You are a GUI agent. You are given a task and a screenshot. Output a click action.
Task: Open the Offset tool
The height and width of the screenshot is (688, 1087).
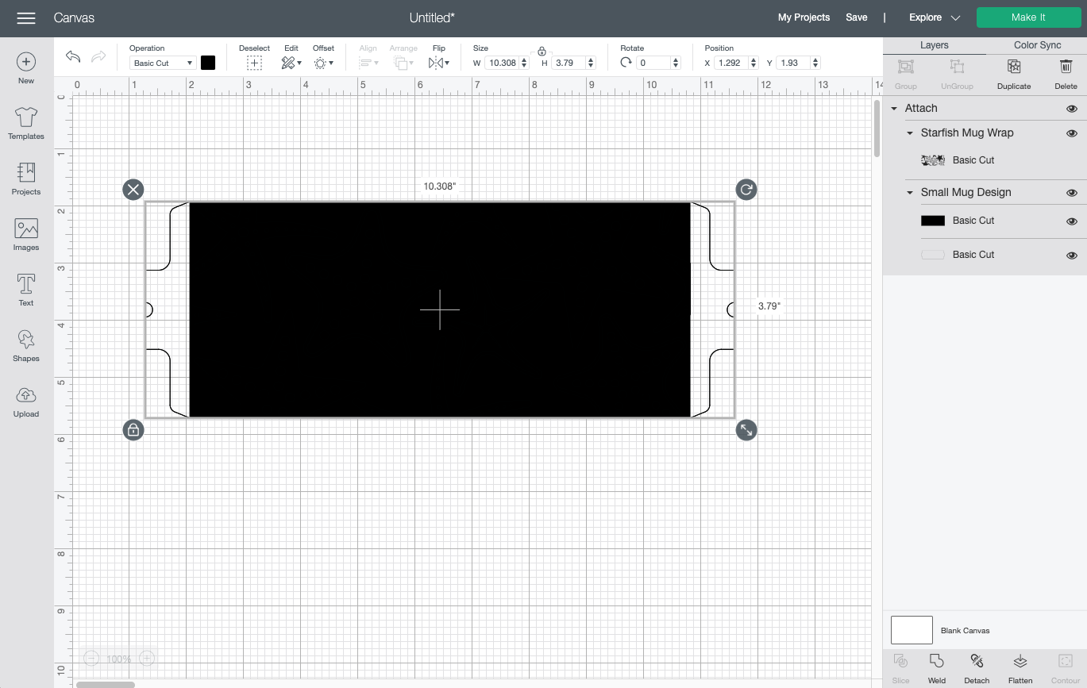(323, 63)
